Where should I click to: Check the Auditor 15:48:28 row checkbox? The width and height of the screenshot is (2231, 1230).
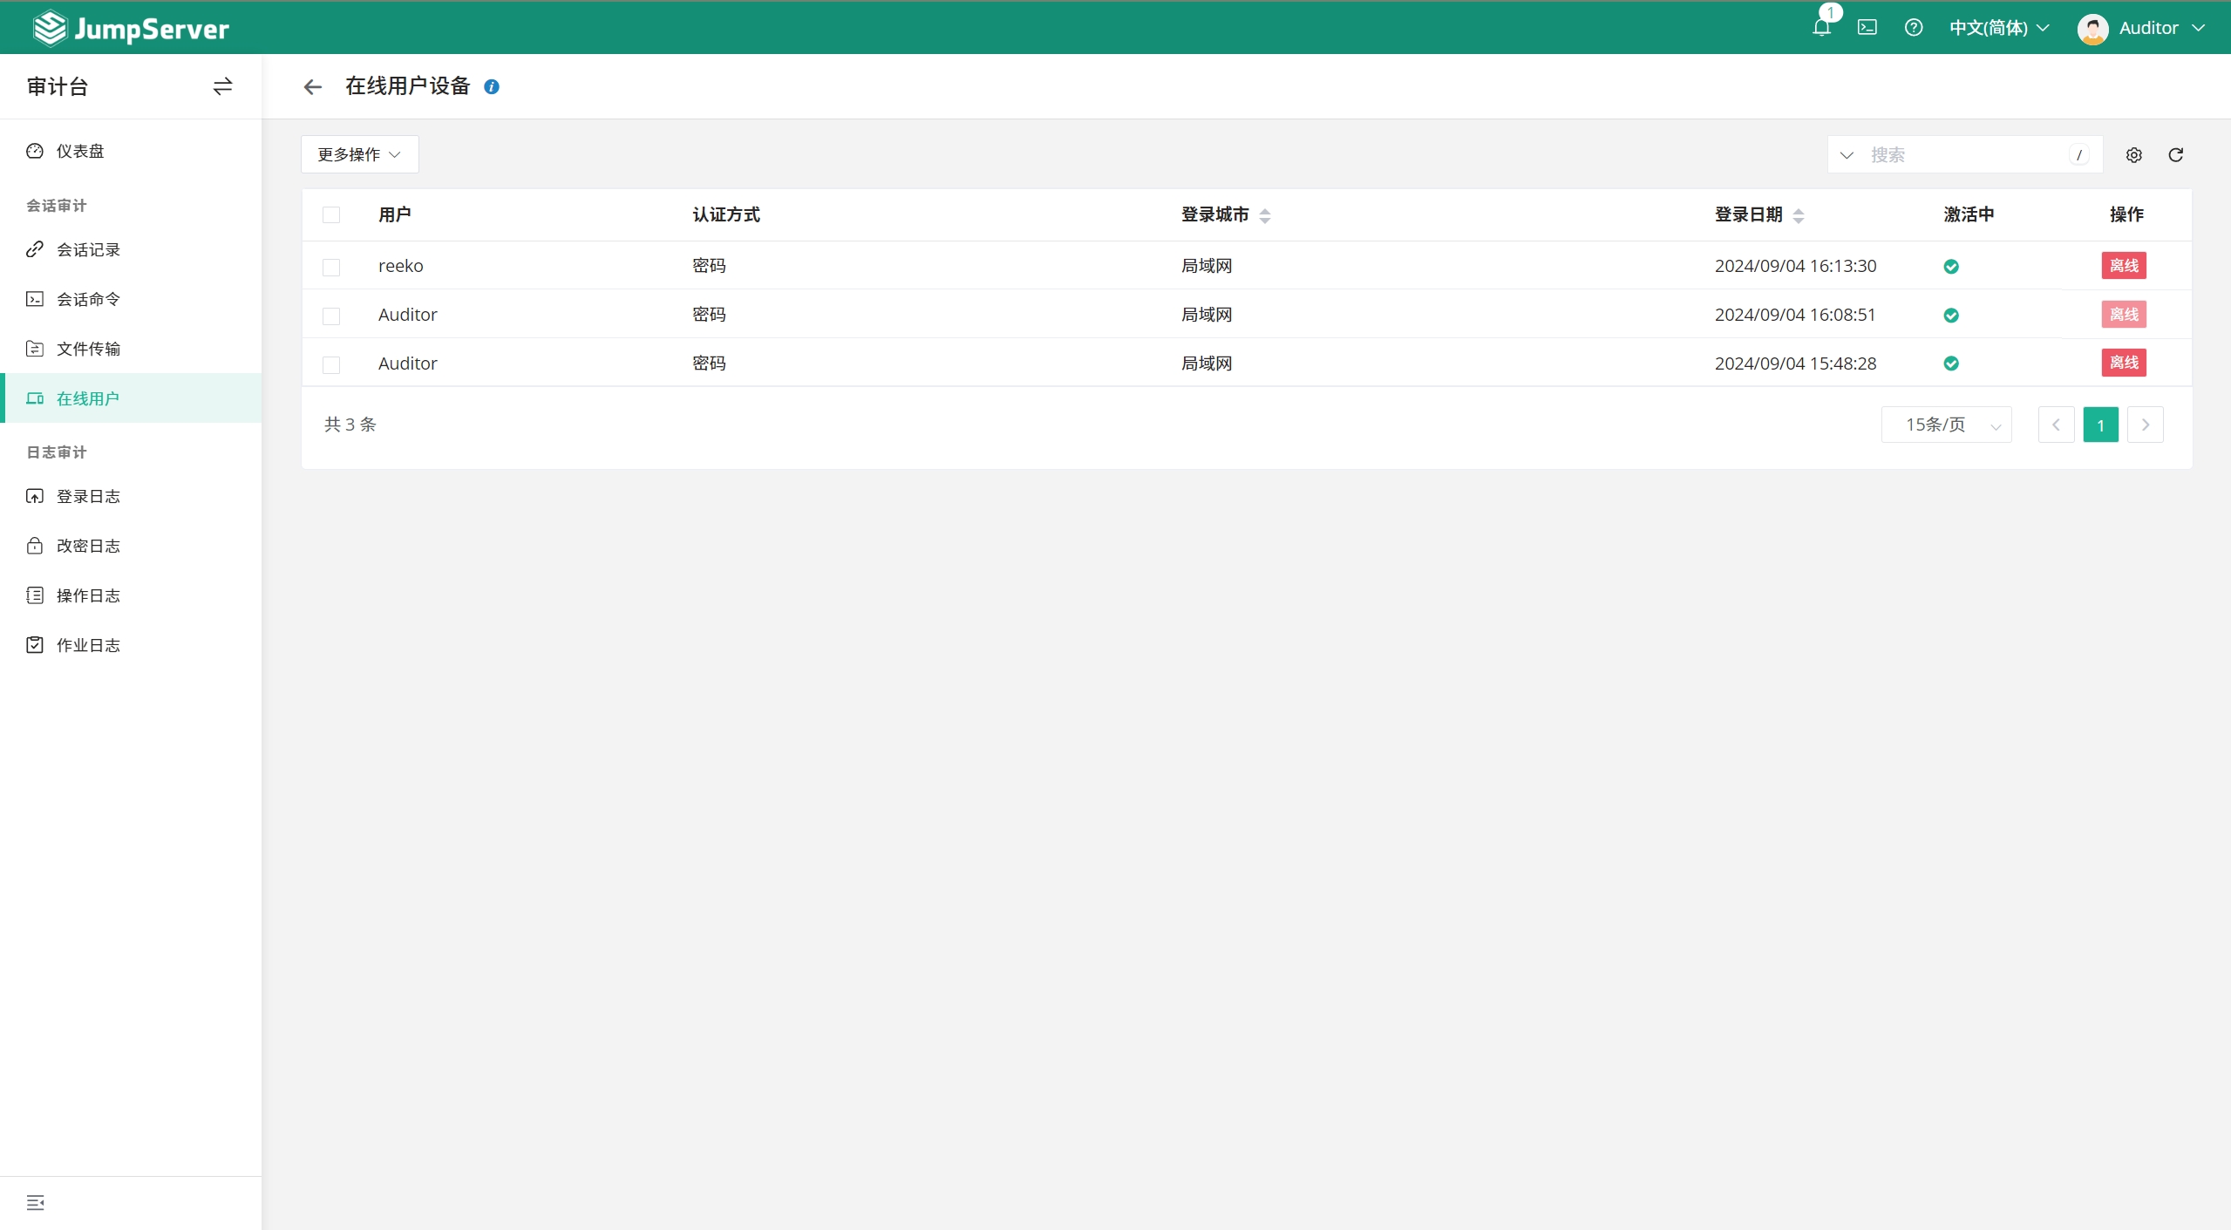(331, 364)
